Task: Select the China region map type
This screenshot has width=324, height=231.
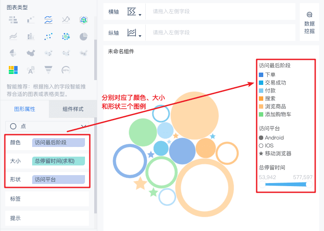Action: 31,53
